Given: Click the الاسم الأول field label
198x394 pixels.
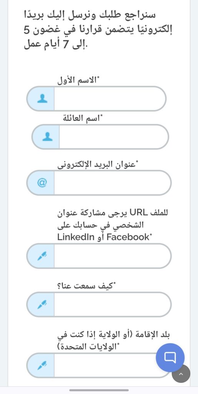Looking at the screenshot, I should (x=78, y=81).
